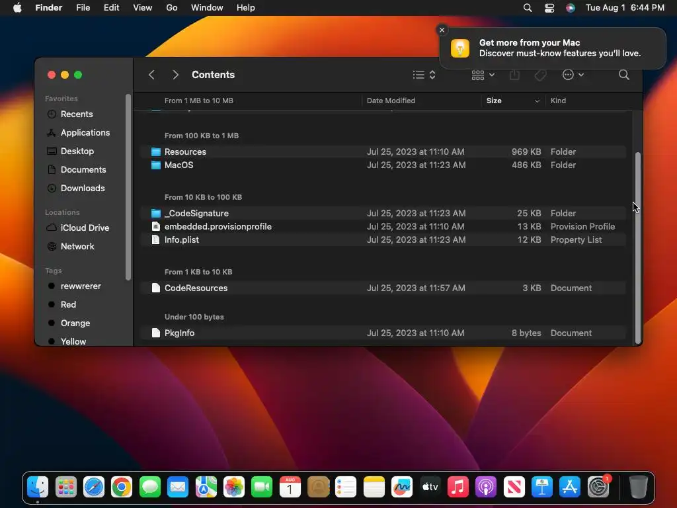677x508 pixels.
Task: Open Network in the sidebar
Action: [77, 246]
